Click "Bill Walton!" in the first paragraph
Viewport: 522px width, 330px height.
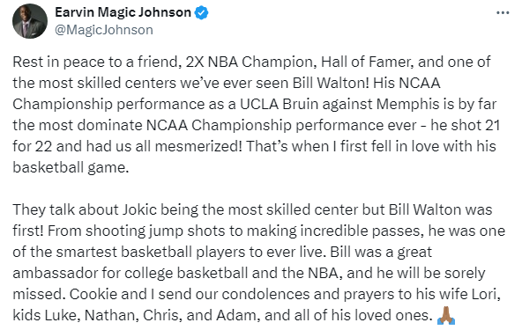pyautogui.click(x=331, y=83)
